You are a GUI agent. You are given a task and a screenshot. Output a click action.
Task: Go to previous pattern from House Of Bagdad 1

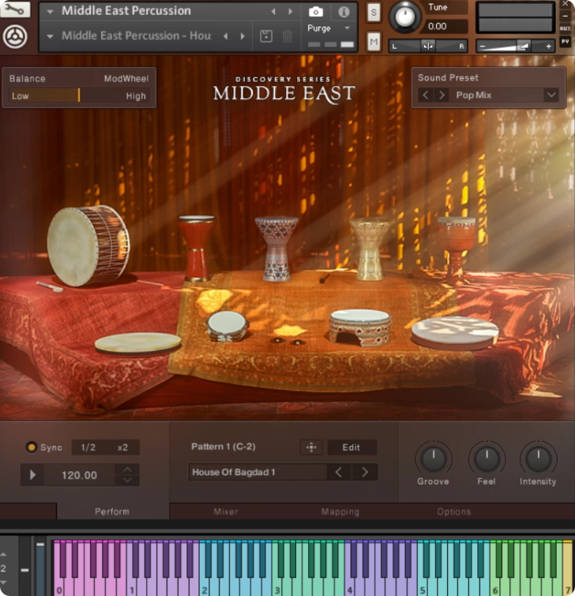[x=339, y=472]
